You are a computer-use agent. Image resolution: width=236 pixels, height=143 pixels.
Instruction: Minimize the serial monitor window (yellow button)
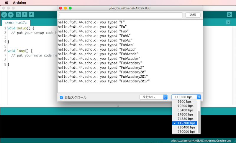(x=65, y=8)
